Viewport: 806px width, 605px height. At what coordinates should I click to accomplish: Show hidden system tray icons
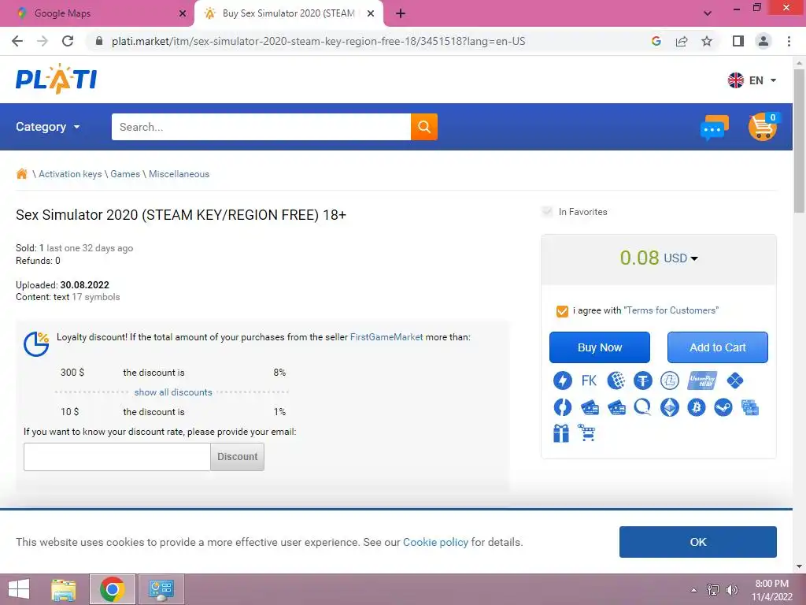pyautogui.click(x=694, y=590)
